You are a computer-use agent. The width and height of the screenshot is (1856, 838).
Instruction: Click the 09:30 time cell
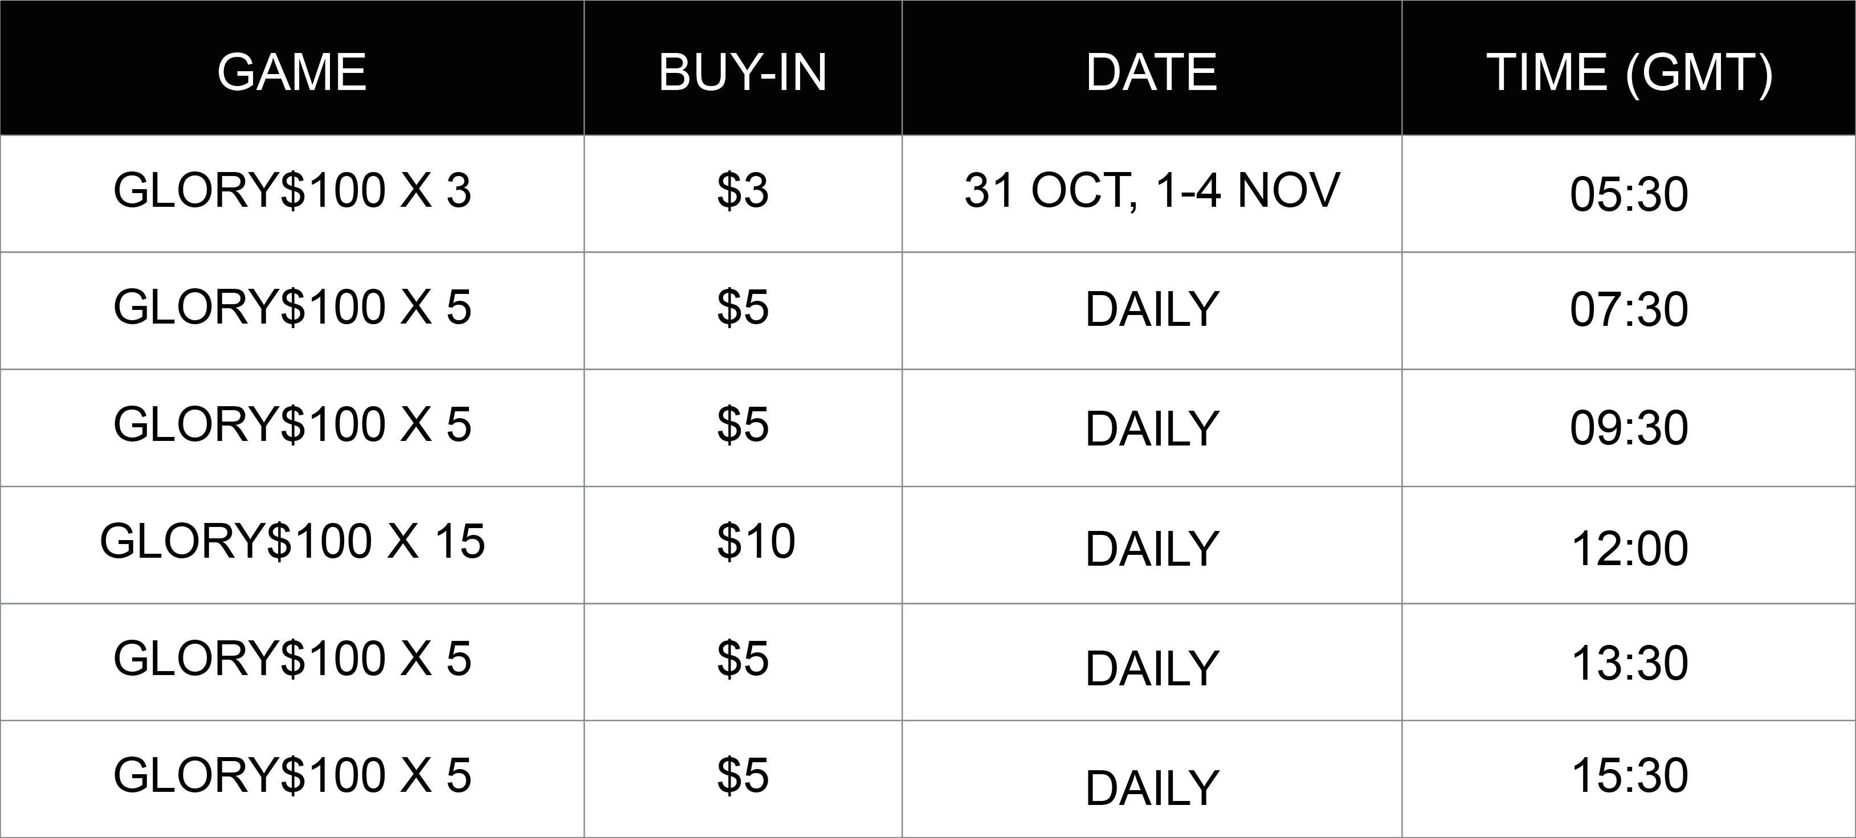click(1628, 428)
